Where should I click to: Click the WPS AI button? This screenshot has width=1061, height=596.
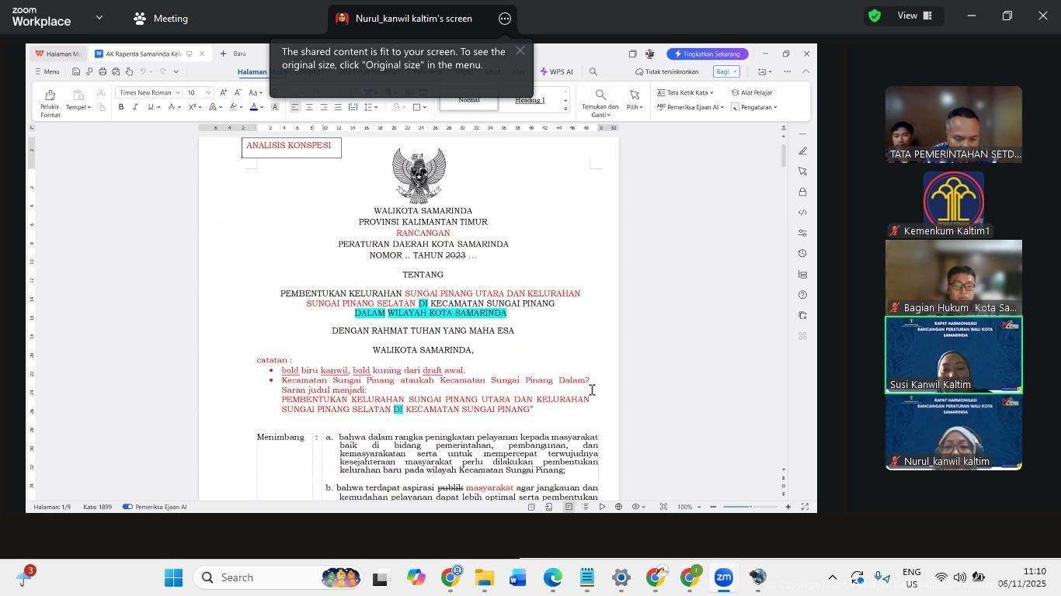pyautogui.click(x=556, y=71)
